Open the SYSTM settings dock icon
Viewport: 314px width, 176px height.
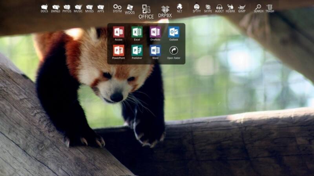117,7
